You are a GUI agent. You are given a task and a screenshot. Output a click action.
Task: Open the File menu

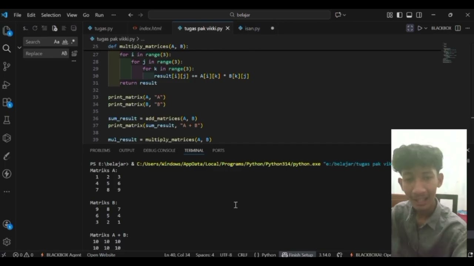(x=17, y=15)
